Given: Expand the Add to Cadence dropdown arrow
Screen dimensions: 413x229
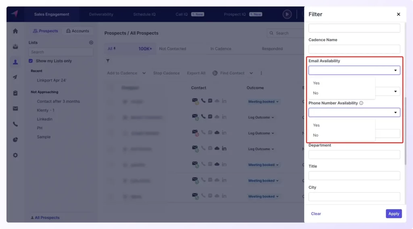Looking at the screenshot, I should click(x=144, y=73).
